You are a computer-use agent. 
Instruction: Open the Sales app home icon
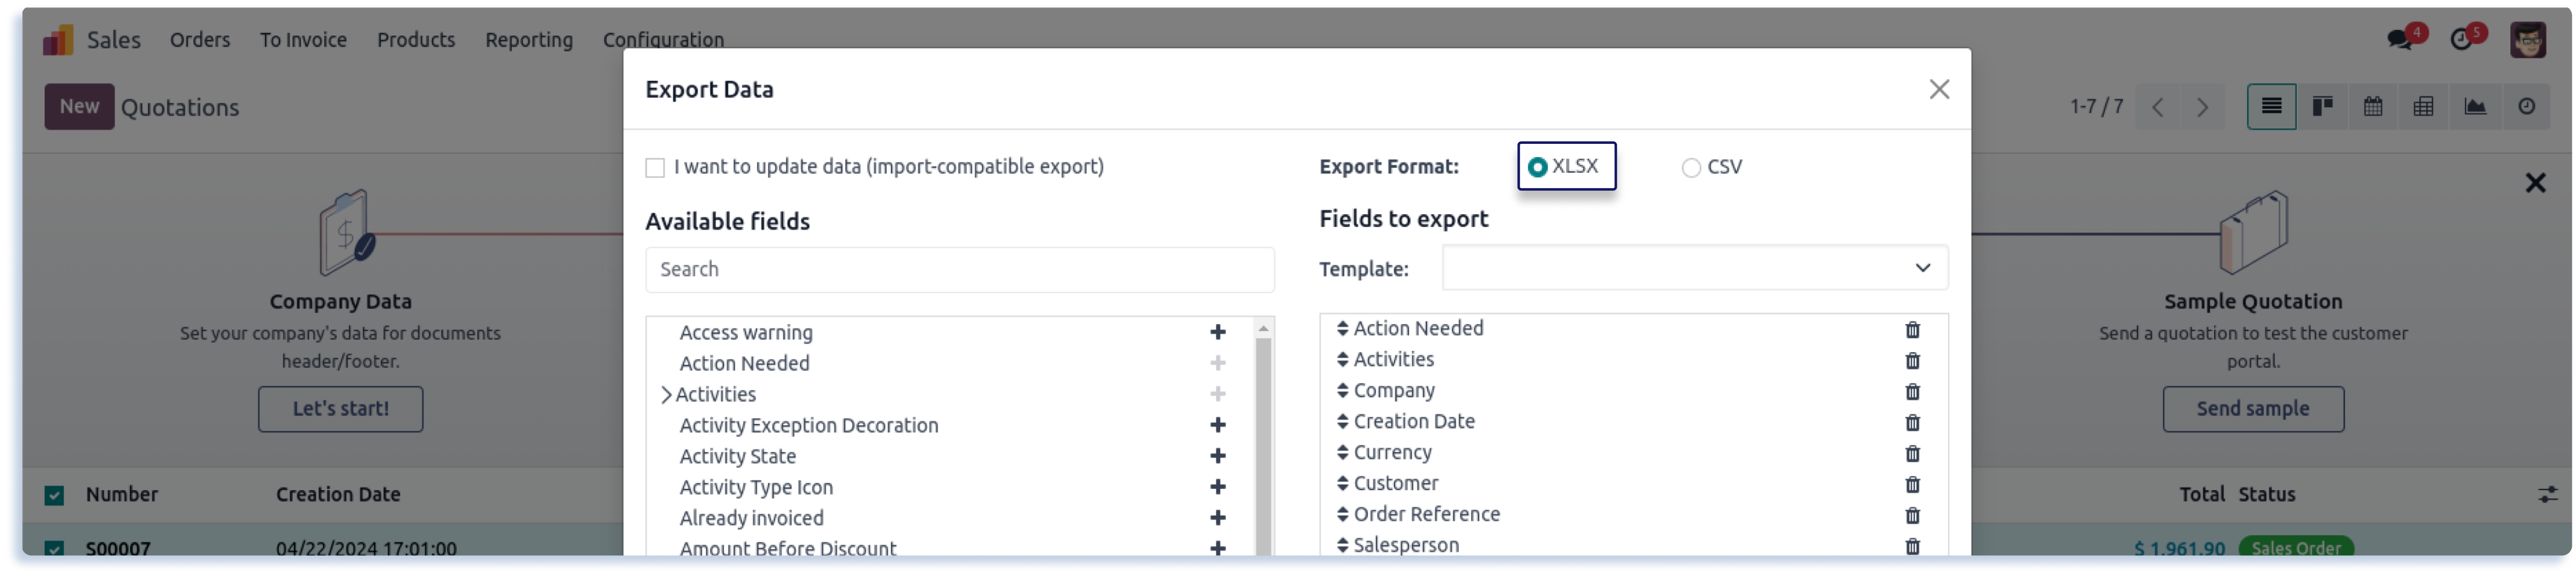tap(58, 40)
